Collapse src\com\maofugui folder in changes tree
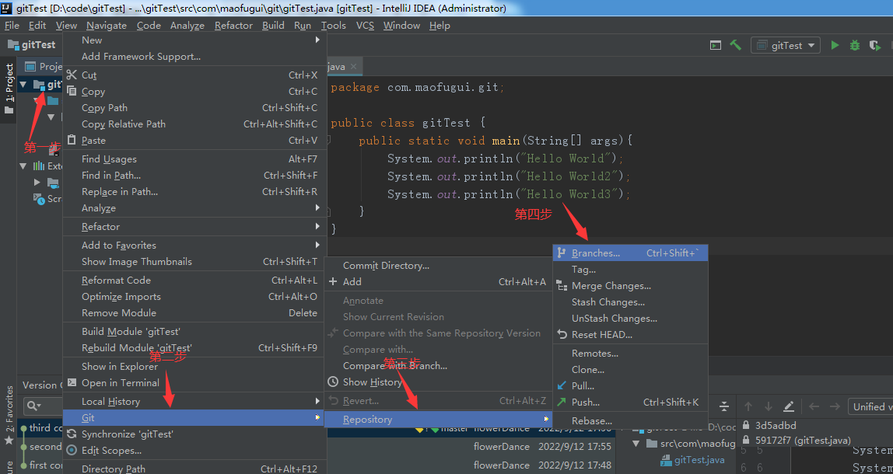Screen dimensions: 893x474 pos(636,443)
